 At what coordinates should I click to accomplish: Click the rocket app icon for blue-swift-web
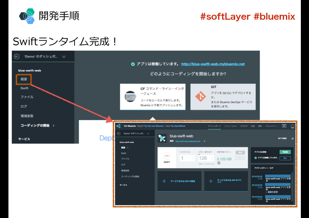(162, 138)
